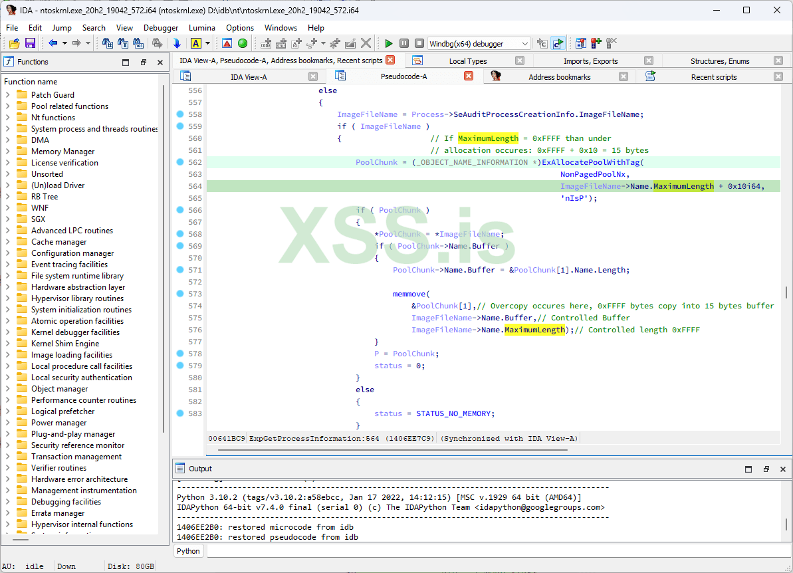Start the debugger with the green play button
The height and width of the screenshot is (573, 793).
(x=389, y=43)
